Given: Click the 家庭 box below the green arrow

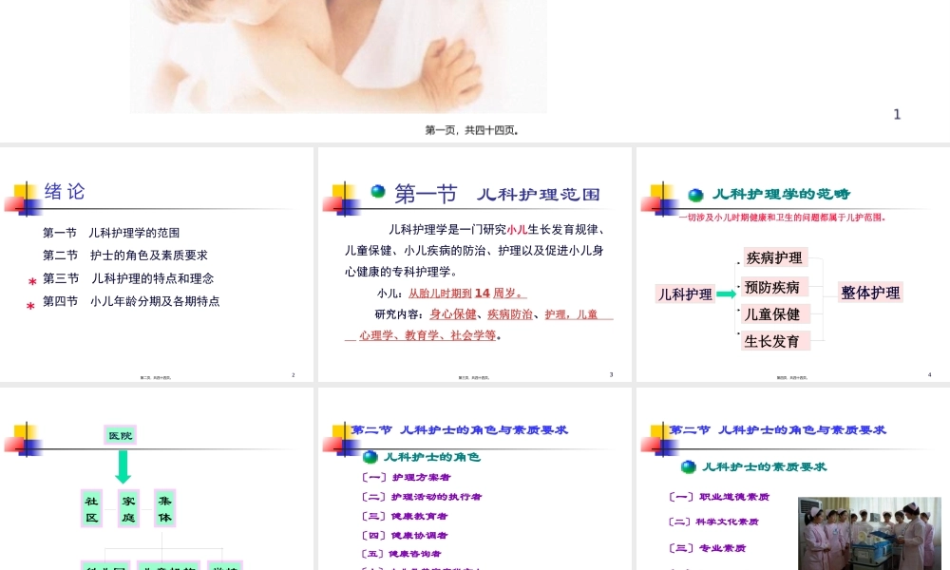Looking at the screenshot, I should coord(126,509).
